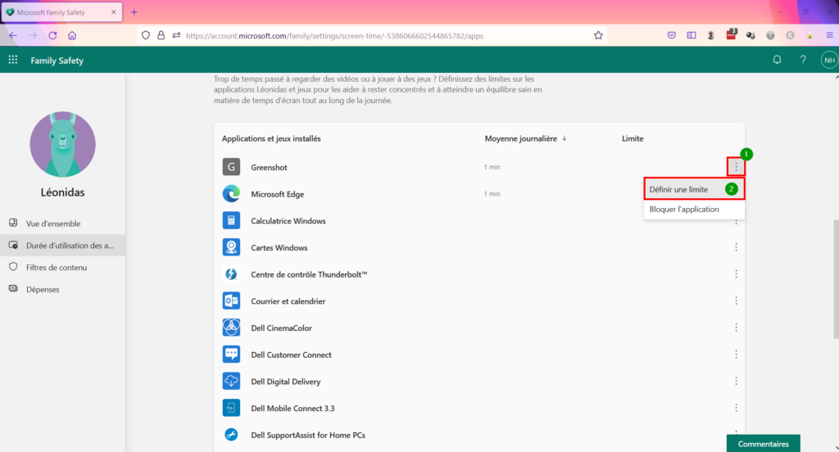The height and width of the screenshot is (452, 839).
Task: Click the Dell SupportAssist wrench icon
Action: [231, 434]
